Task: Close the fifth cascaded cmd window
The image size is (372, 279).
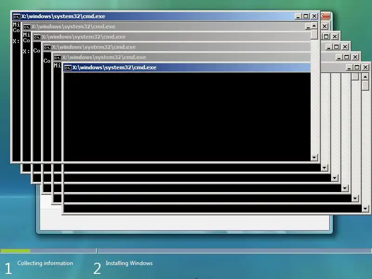Action: pos(355,57)
